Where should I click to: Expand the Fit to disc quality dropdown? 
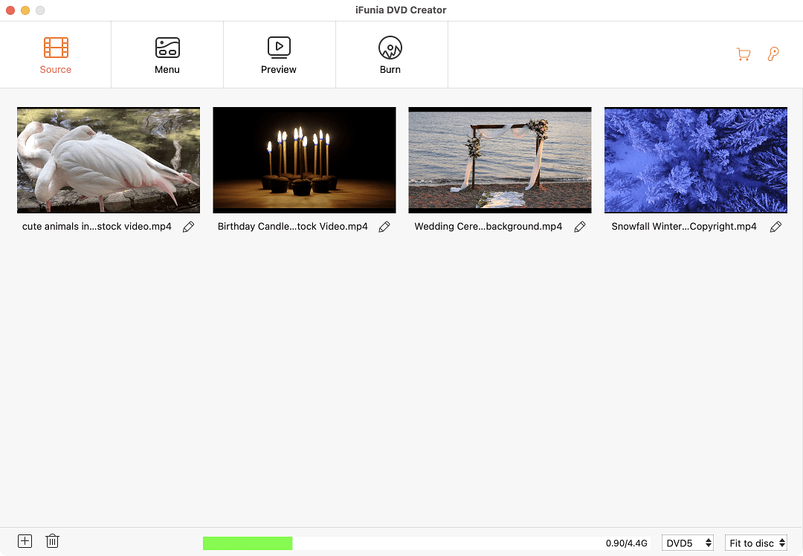[x=755, y=543]
